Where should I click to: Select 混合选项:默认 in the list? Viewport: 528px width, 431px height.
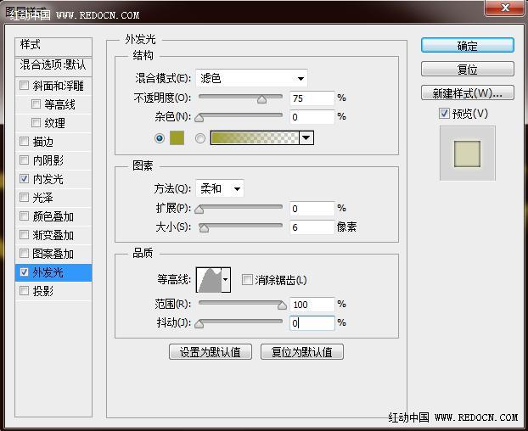click(53, 65)
